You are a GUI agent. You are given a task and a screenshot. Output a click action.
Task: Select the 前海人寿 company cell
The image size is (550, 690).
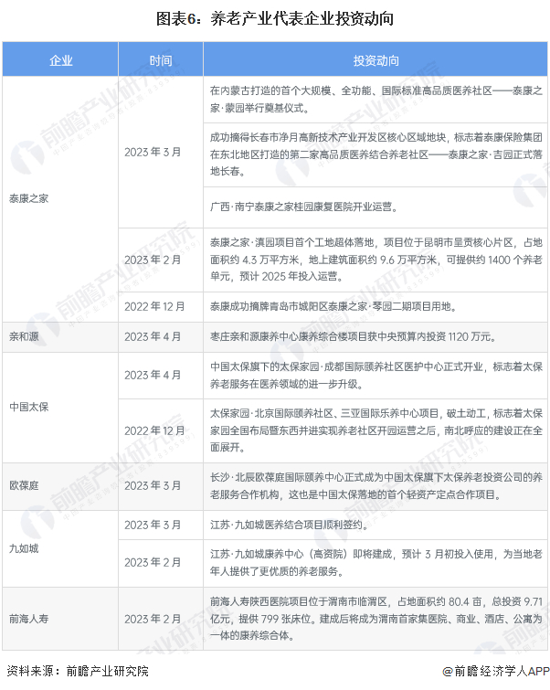click(60, 619)
